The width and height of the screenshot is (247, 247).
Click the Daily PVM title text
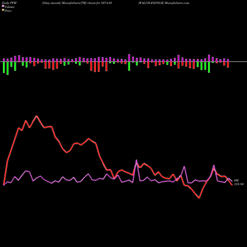10,3
